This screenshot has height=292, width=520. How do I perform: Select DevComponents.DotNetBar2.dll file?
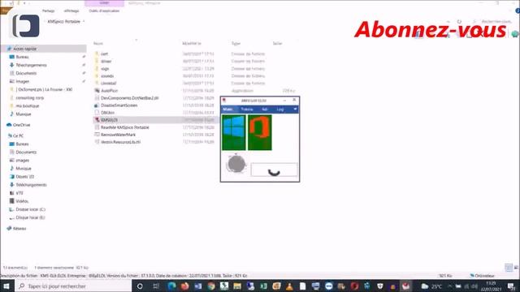(x=130, y=98)
